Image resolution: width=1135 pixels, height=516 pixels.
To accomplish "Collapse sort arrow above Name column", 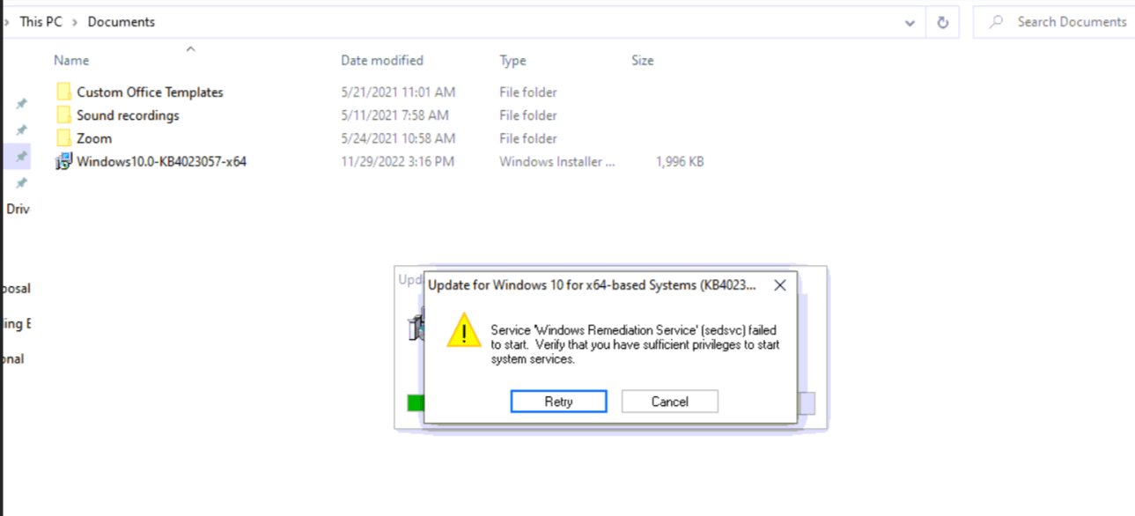I will tap(190, 48).
